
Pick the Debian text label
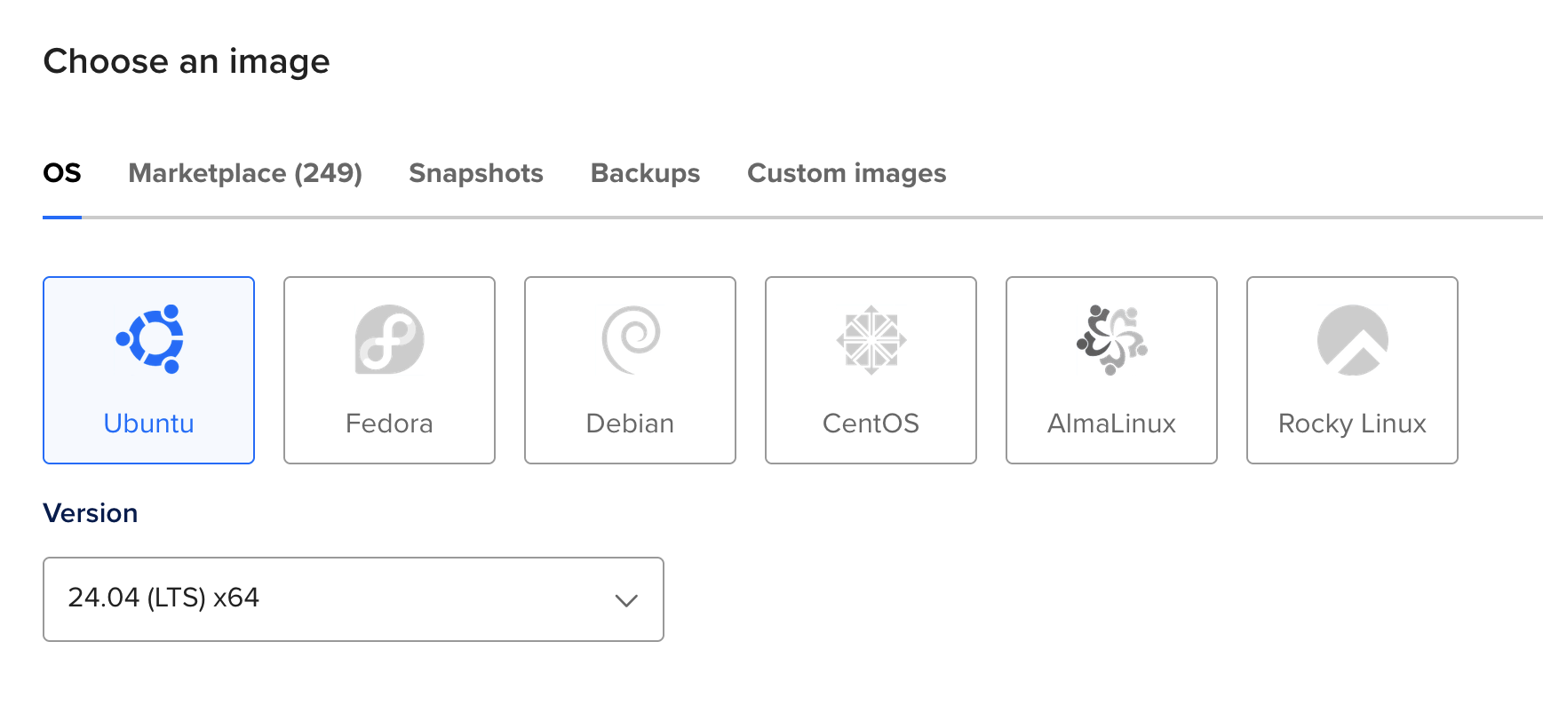point(630,424)
